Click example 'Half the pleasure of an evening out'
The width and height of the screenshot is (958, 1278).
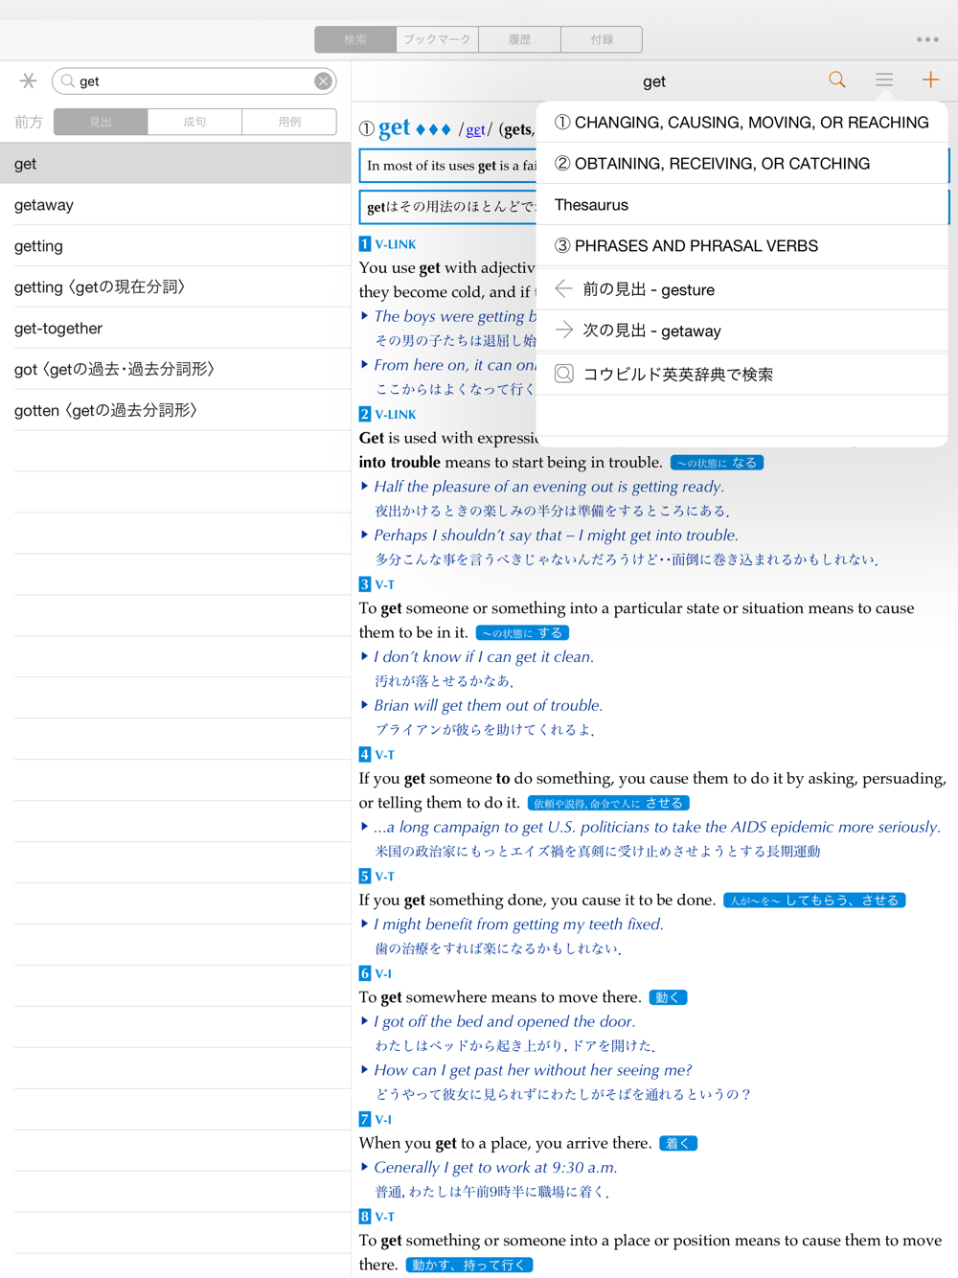coord(549,487)
